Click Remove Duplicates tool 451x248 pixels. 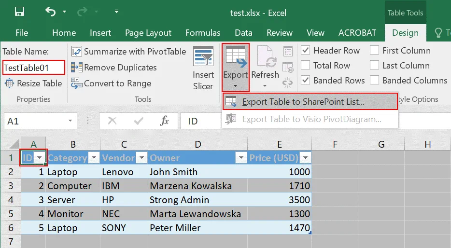click(x=114, y=68)
